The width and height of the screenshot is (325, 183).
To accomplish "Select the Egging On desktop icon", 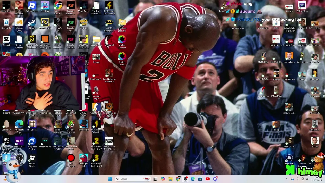I will point(6,126).
